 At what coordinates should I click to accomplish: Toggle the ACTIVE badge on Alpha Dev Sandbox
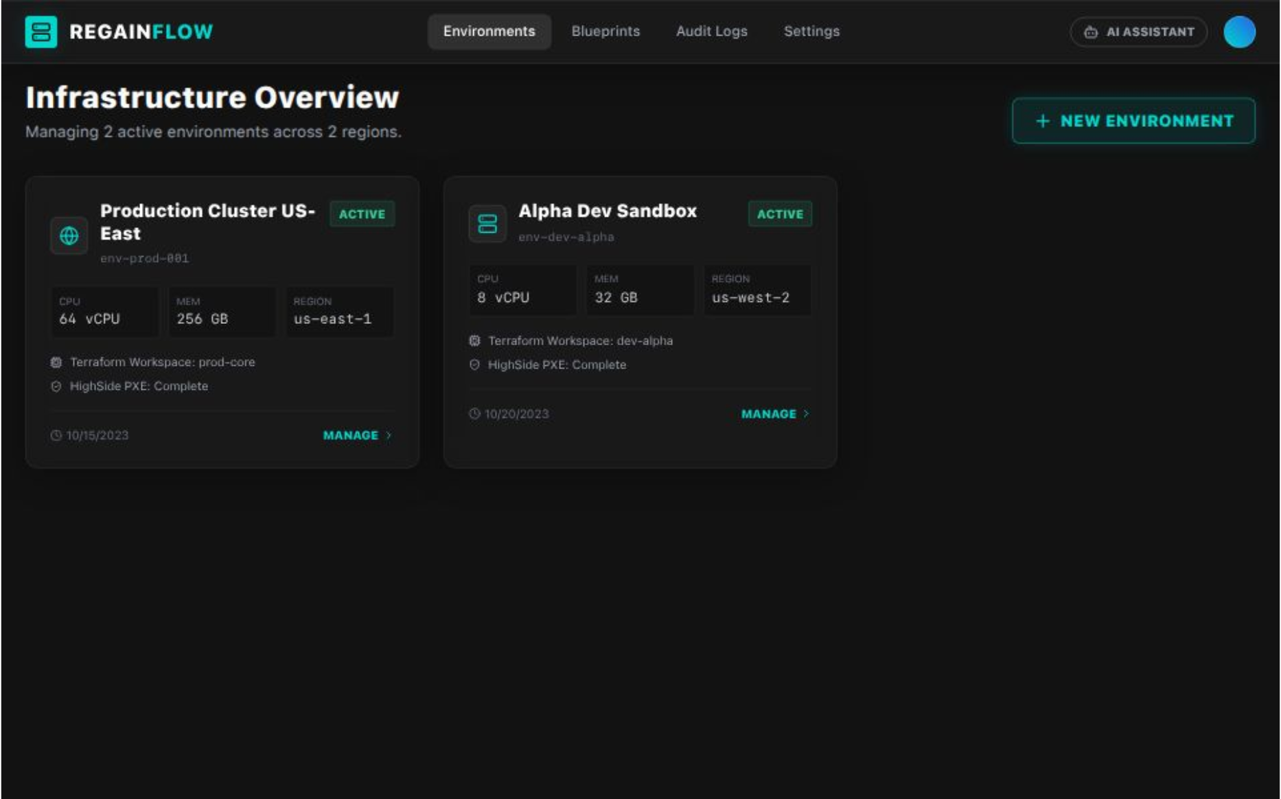pos(780,213)
